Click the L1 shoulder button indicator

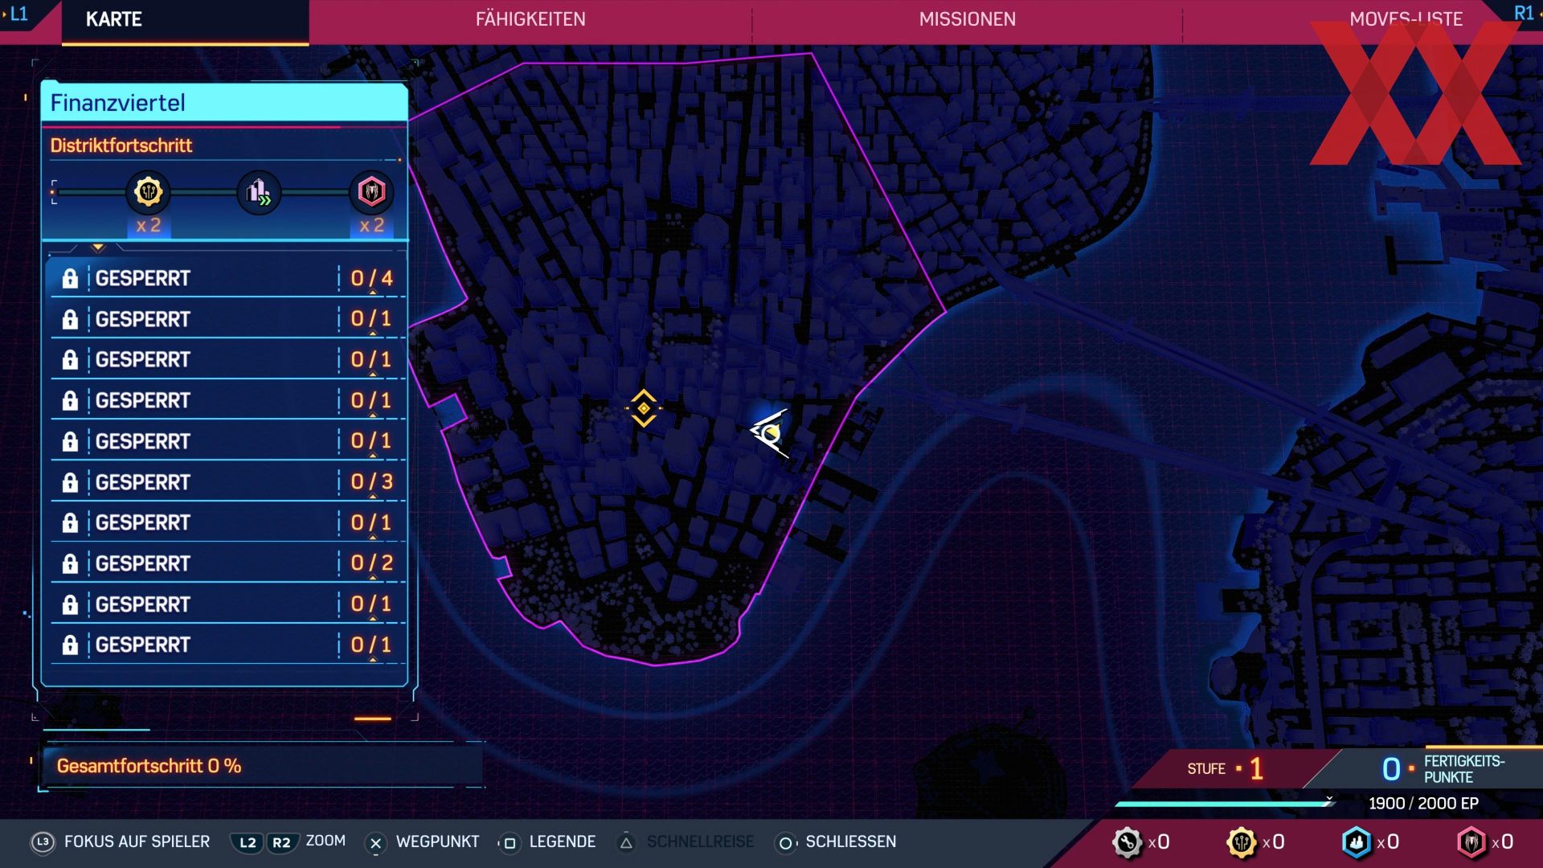click(18, 14)
